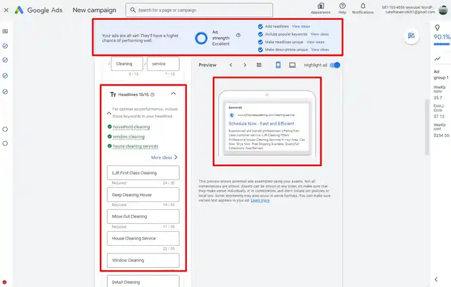Click the account profile avatar
Image resolution: width=451 pixels, height=287 pixels.
click(443, 10)
